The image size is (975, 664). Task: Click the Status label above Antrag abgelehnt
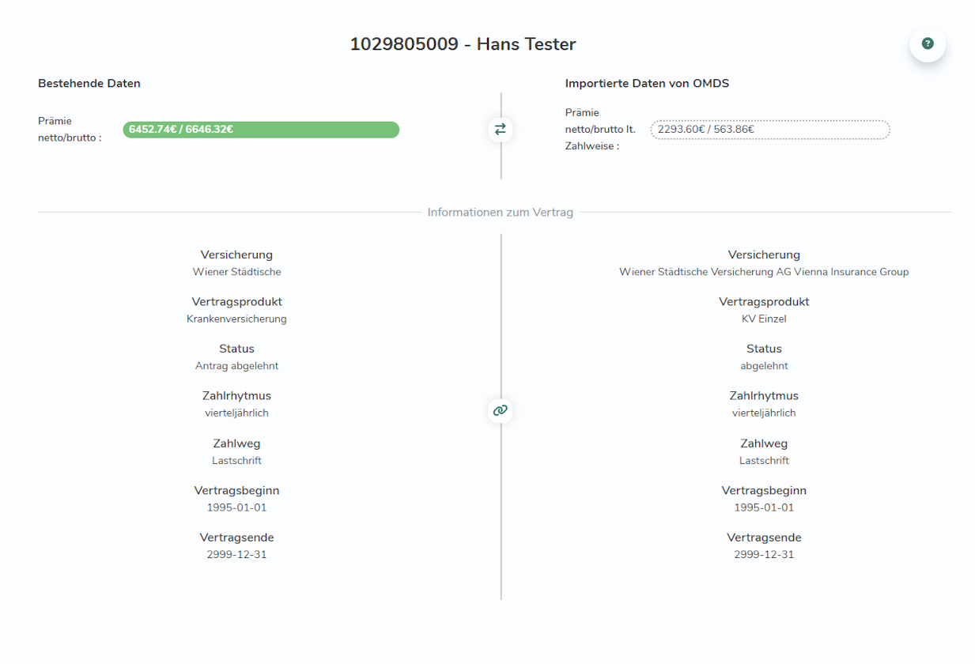(236, 349)
